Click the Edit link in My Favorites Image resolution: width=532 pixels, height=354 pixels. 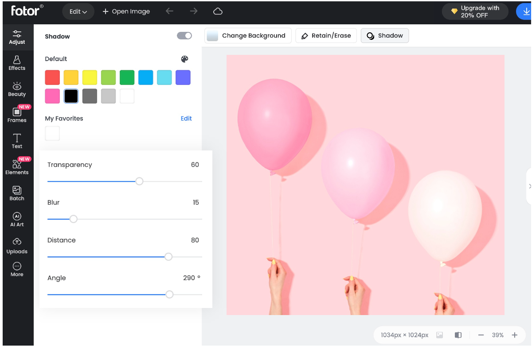point(186,119)
